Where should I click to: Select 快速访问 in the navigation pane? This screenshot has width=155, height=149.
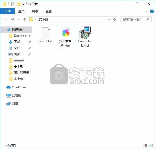click(x=16, y=29)
